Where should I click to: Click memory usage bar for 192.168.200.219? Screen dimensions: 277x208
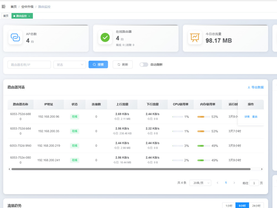(204, 146)
